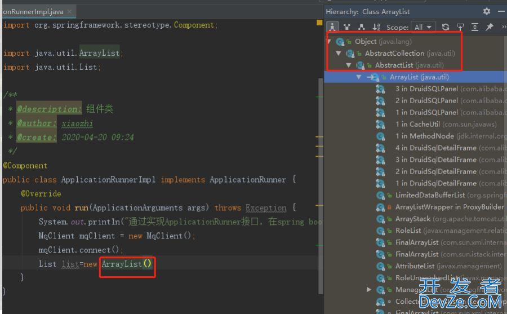Open Hierarchy panel gear settings

pos(486,12)
